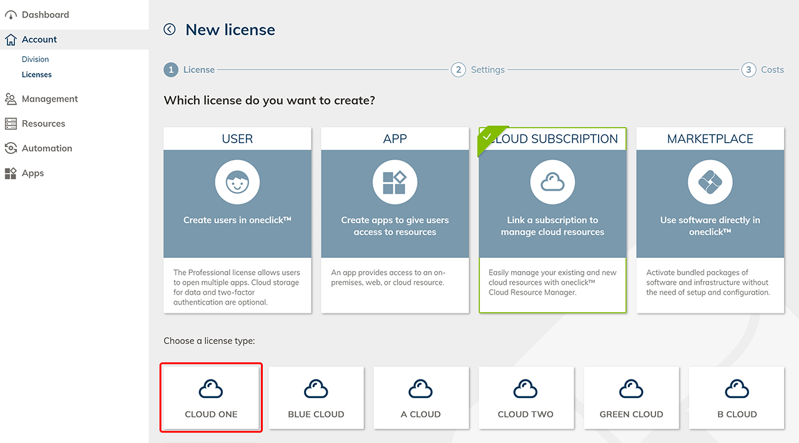799x443 pixels.
Task: Jump to step 3 Costs
Action: (763, 70)
